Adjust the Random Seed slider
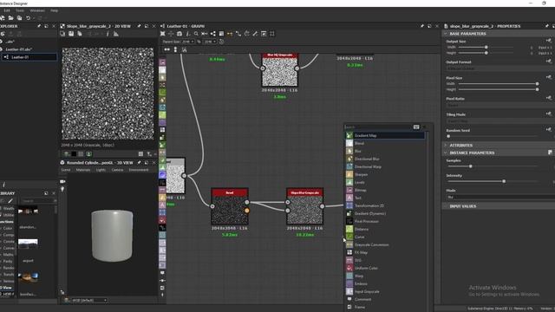This screenshot has height=312, width=555. pos(448,136)
